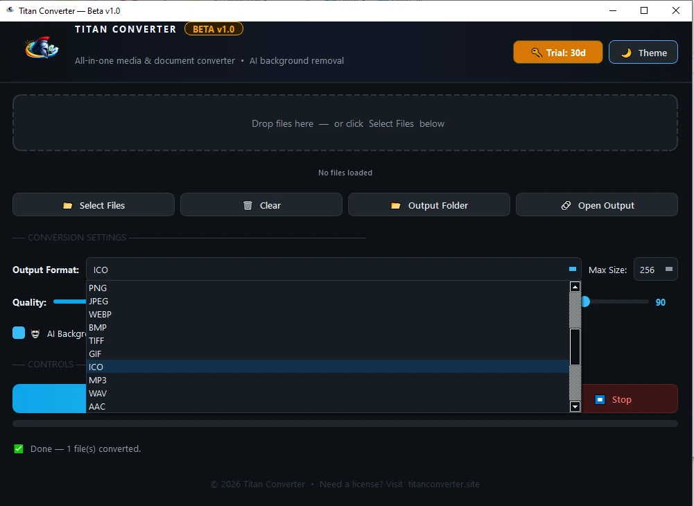The width and height of the screenshot is (694, 506).
Task: Click the magnifier icon in Trial: 30d button
Action: tap(536, 51)
